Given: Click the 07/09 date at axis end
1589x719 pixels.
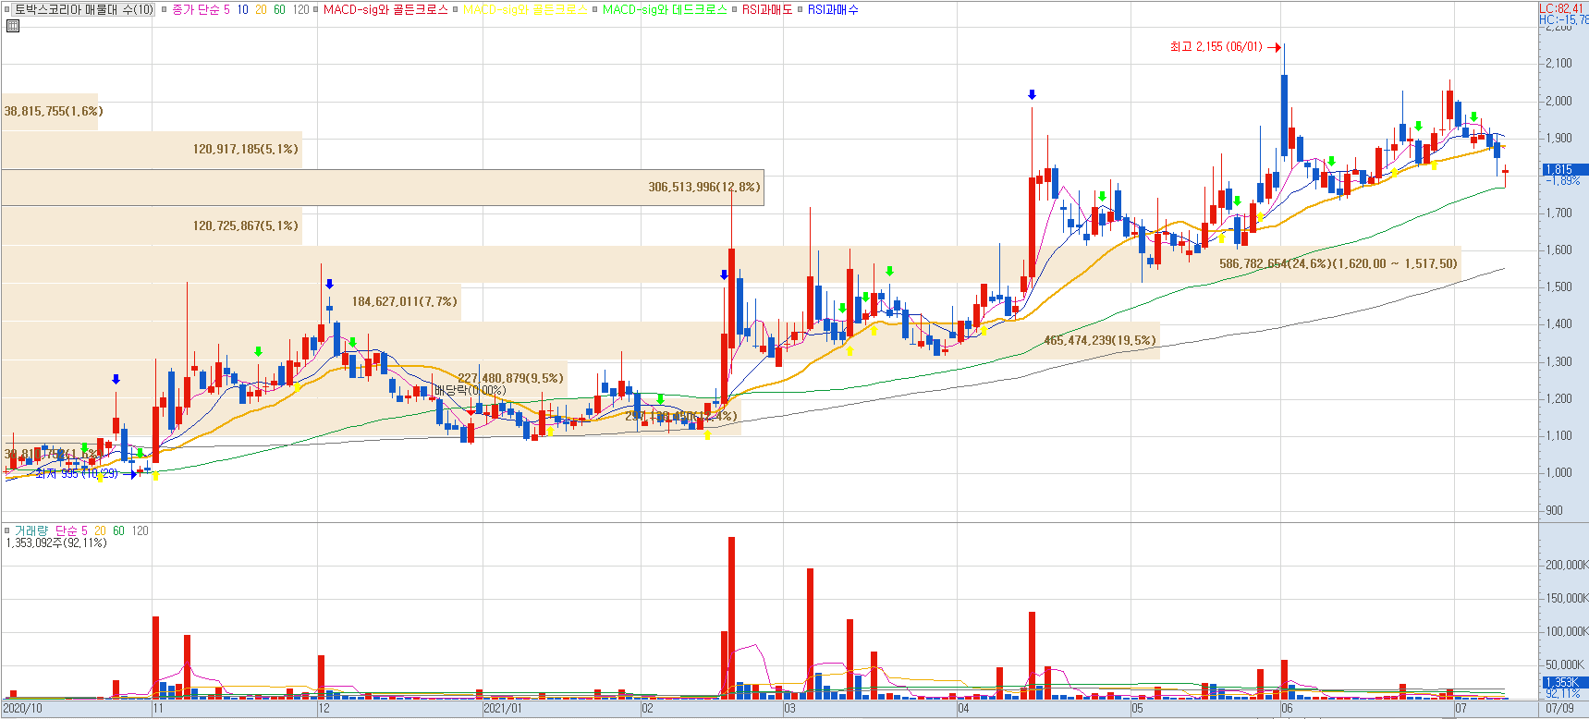Looking at the screenshot, I should point(1559,709).
